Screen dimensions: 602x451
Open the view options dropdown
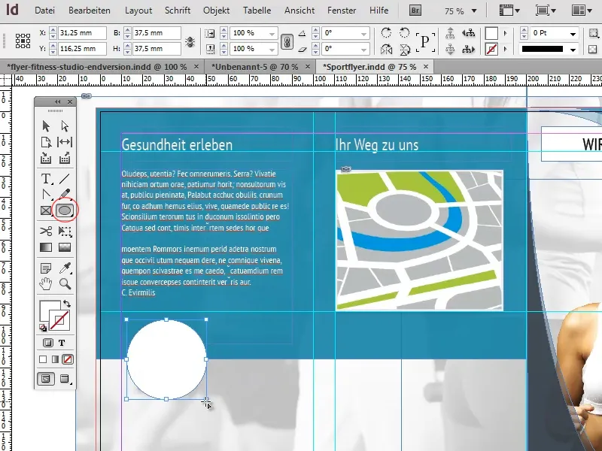click(x=509, y=11)
